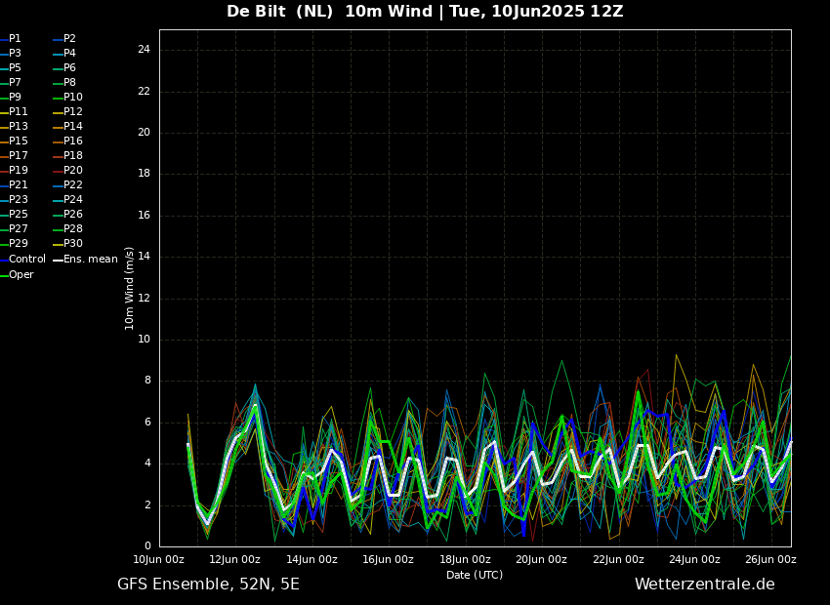Click the P30 legend label
The height and width of the screenshot is (605, 830).
tap(73, 244)
